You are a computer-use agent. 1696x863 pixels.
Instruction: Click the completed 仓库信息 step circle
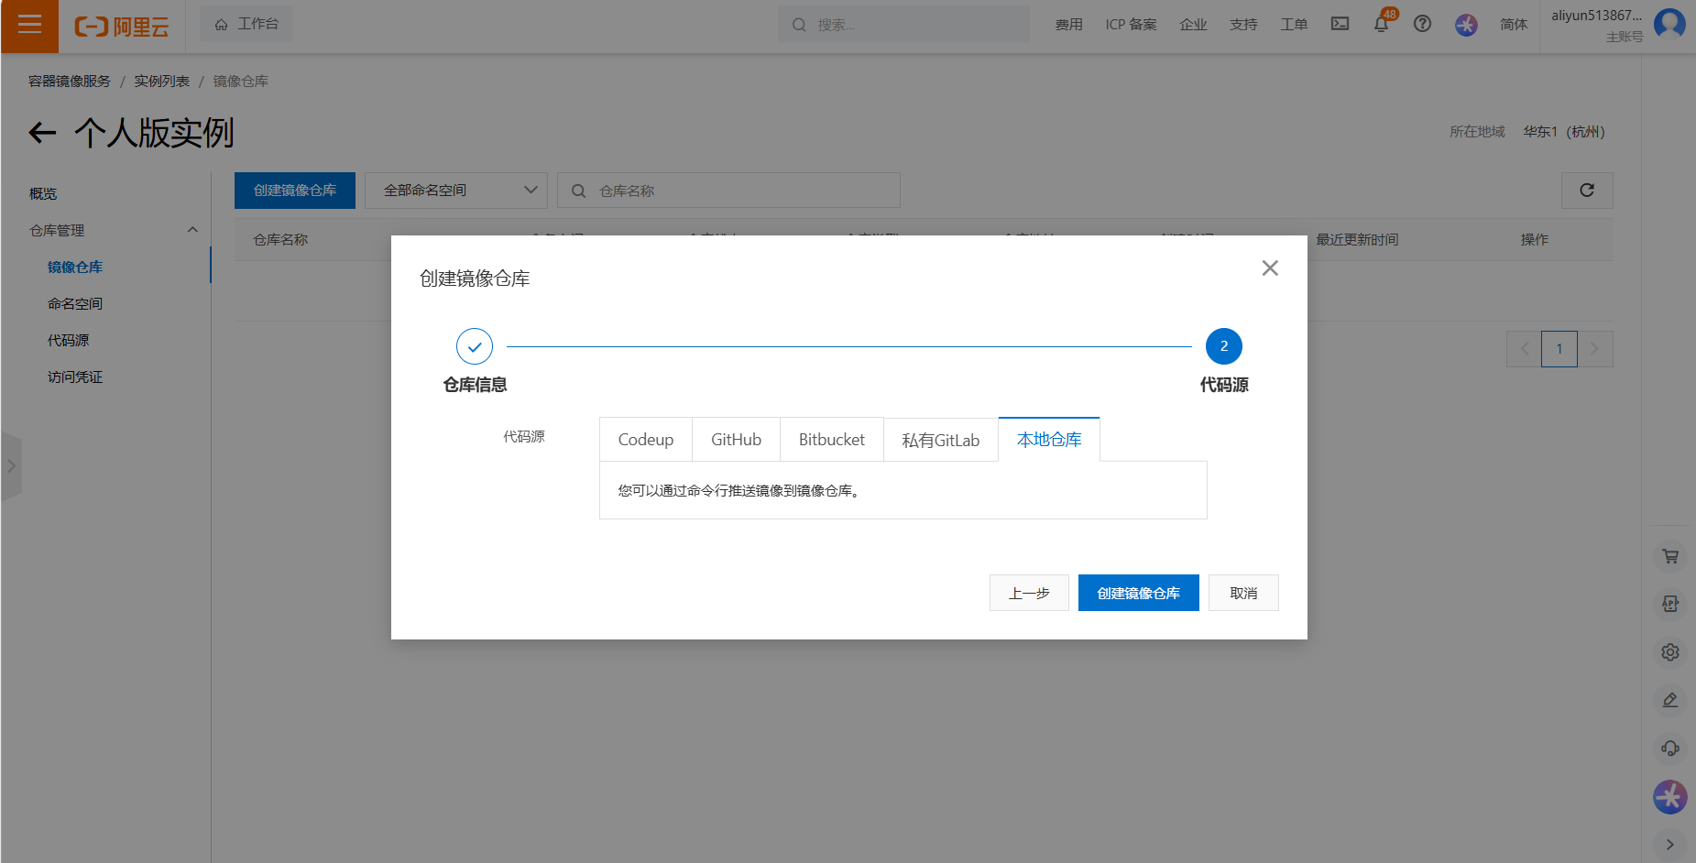point(475,346)
